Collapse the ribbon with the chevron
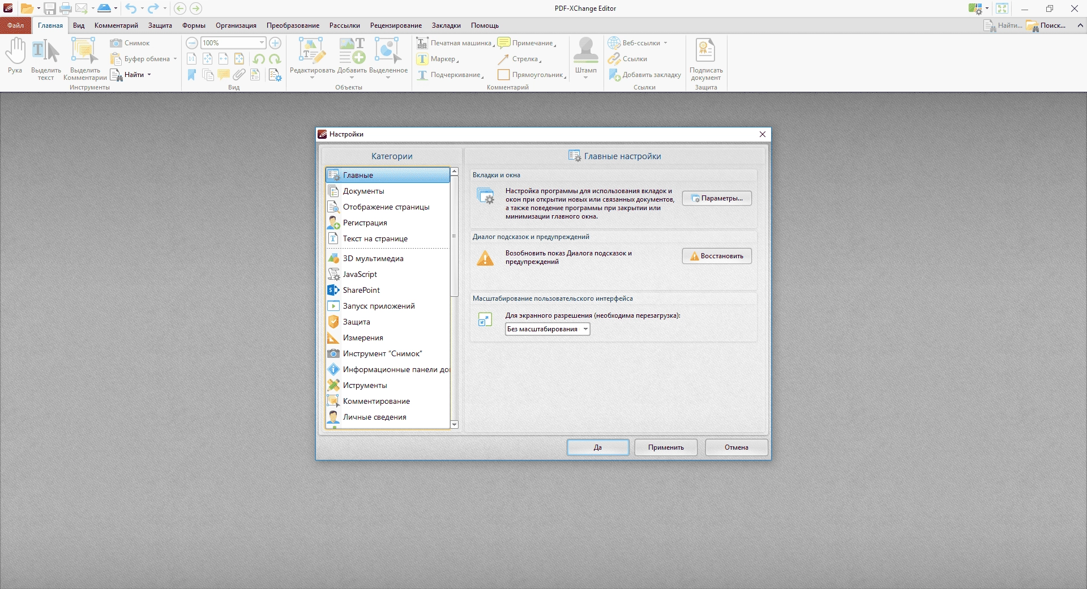Image resolution: width=1087 pixels, height=589 pixels. [1080, 25]
